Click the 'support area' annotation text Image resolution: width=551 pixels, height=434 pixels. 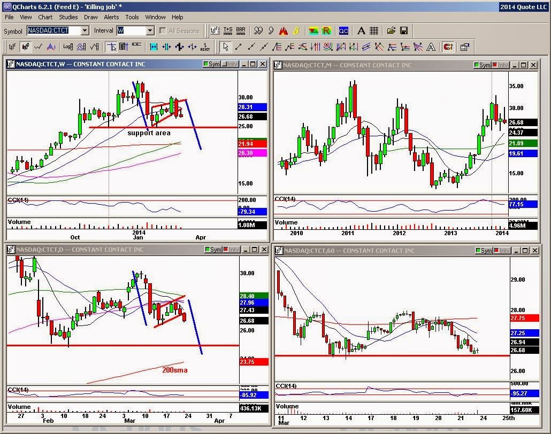click(149, 133)
